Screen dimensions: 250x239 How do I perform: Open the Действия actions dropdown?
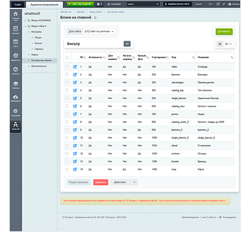124,182
